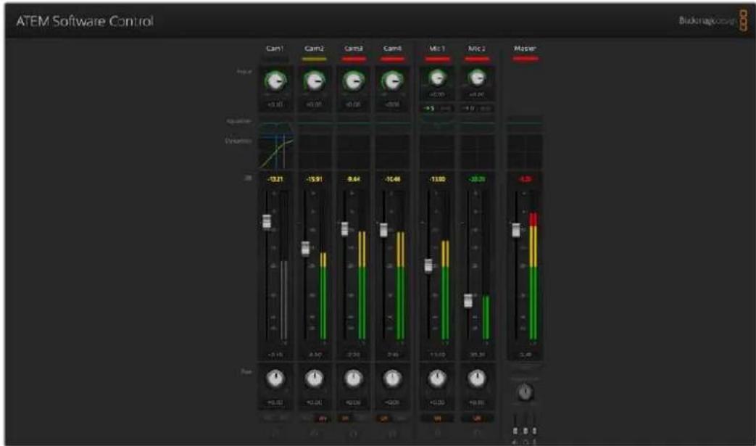The width and height of the screenshot is (756, 446).
Task: Select the Cam2 channel label
Action: click(x=315, y=49)
